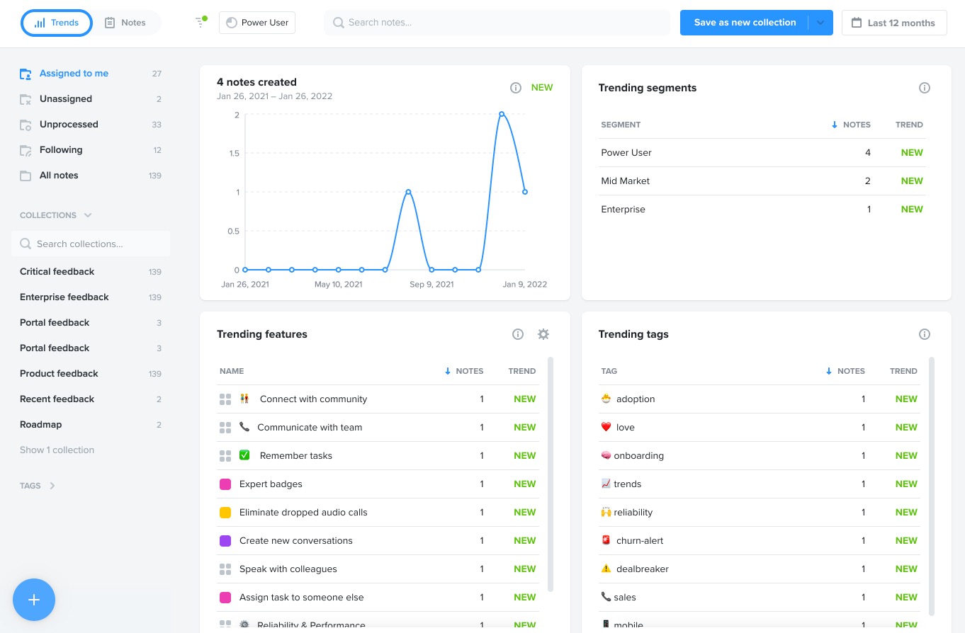
Task: Click the Show 1 collection link
Action: click(57, 450)
